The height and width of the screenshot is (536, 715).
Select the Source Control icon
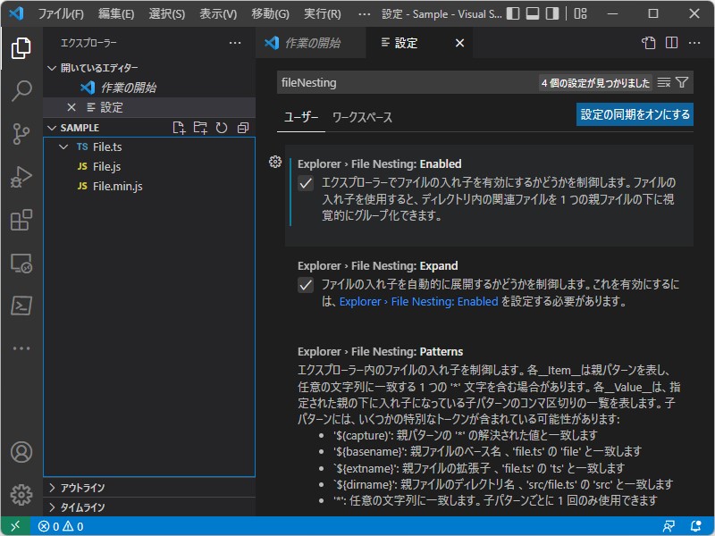click(22, 135)
